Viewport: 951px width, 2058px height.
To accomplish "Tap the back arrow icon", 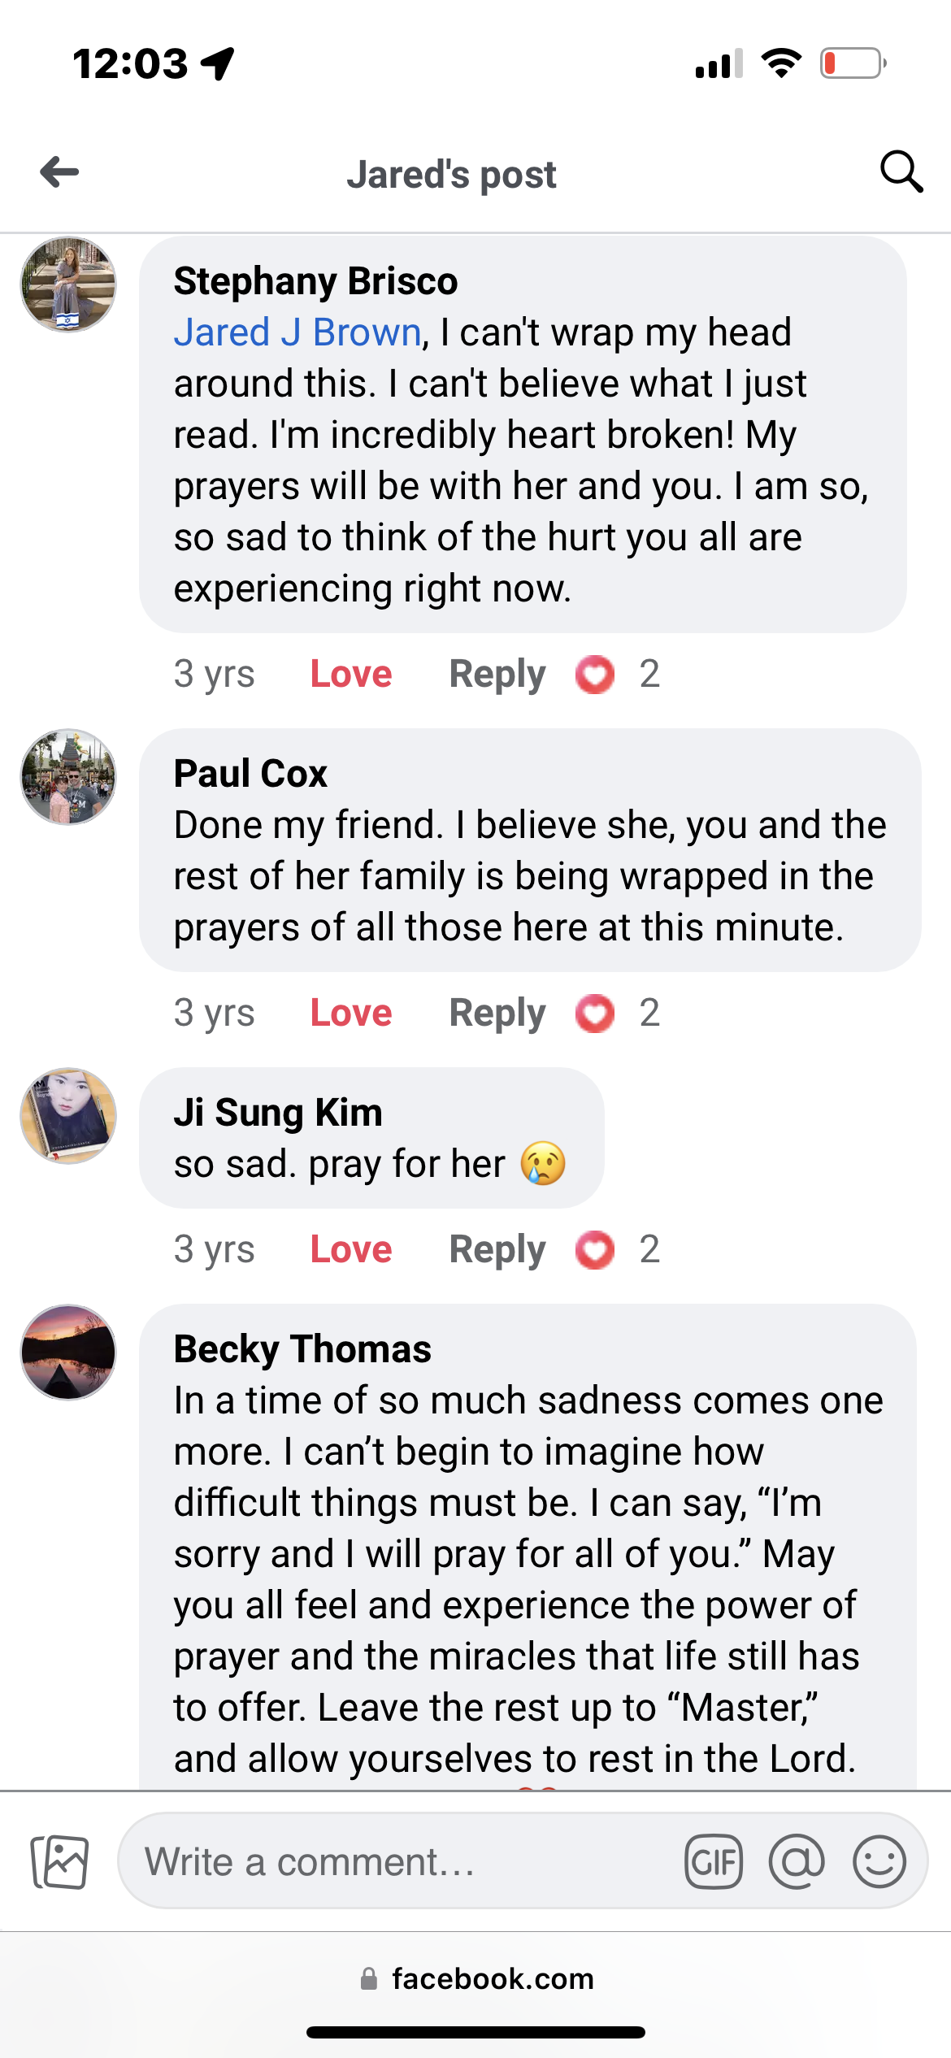I will click(59, 172).
